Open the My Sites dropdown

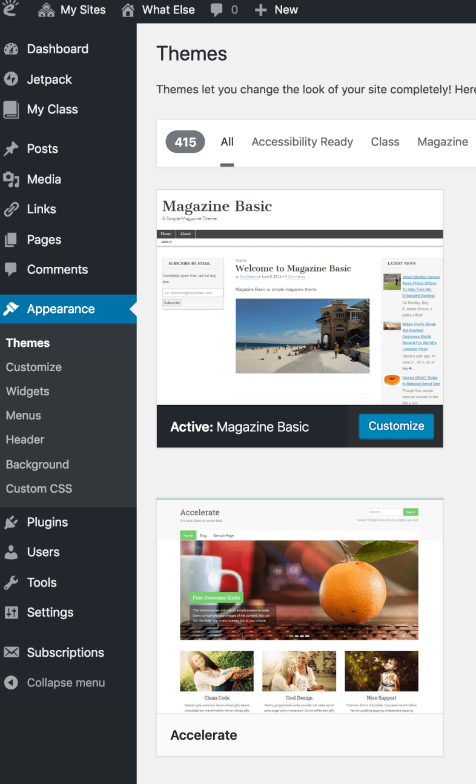tap(71, 10)
